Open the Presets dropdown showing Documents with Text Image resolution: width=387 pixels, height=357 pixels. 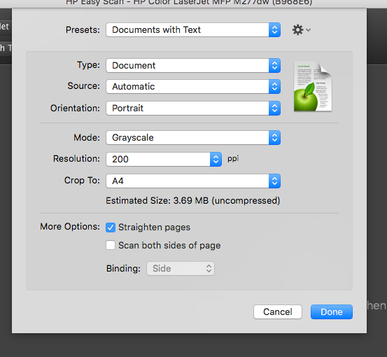click(x=193, y=30)
